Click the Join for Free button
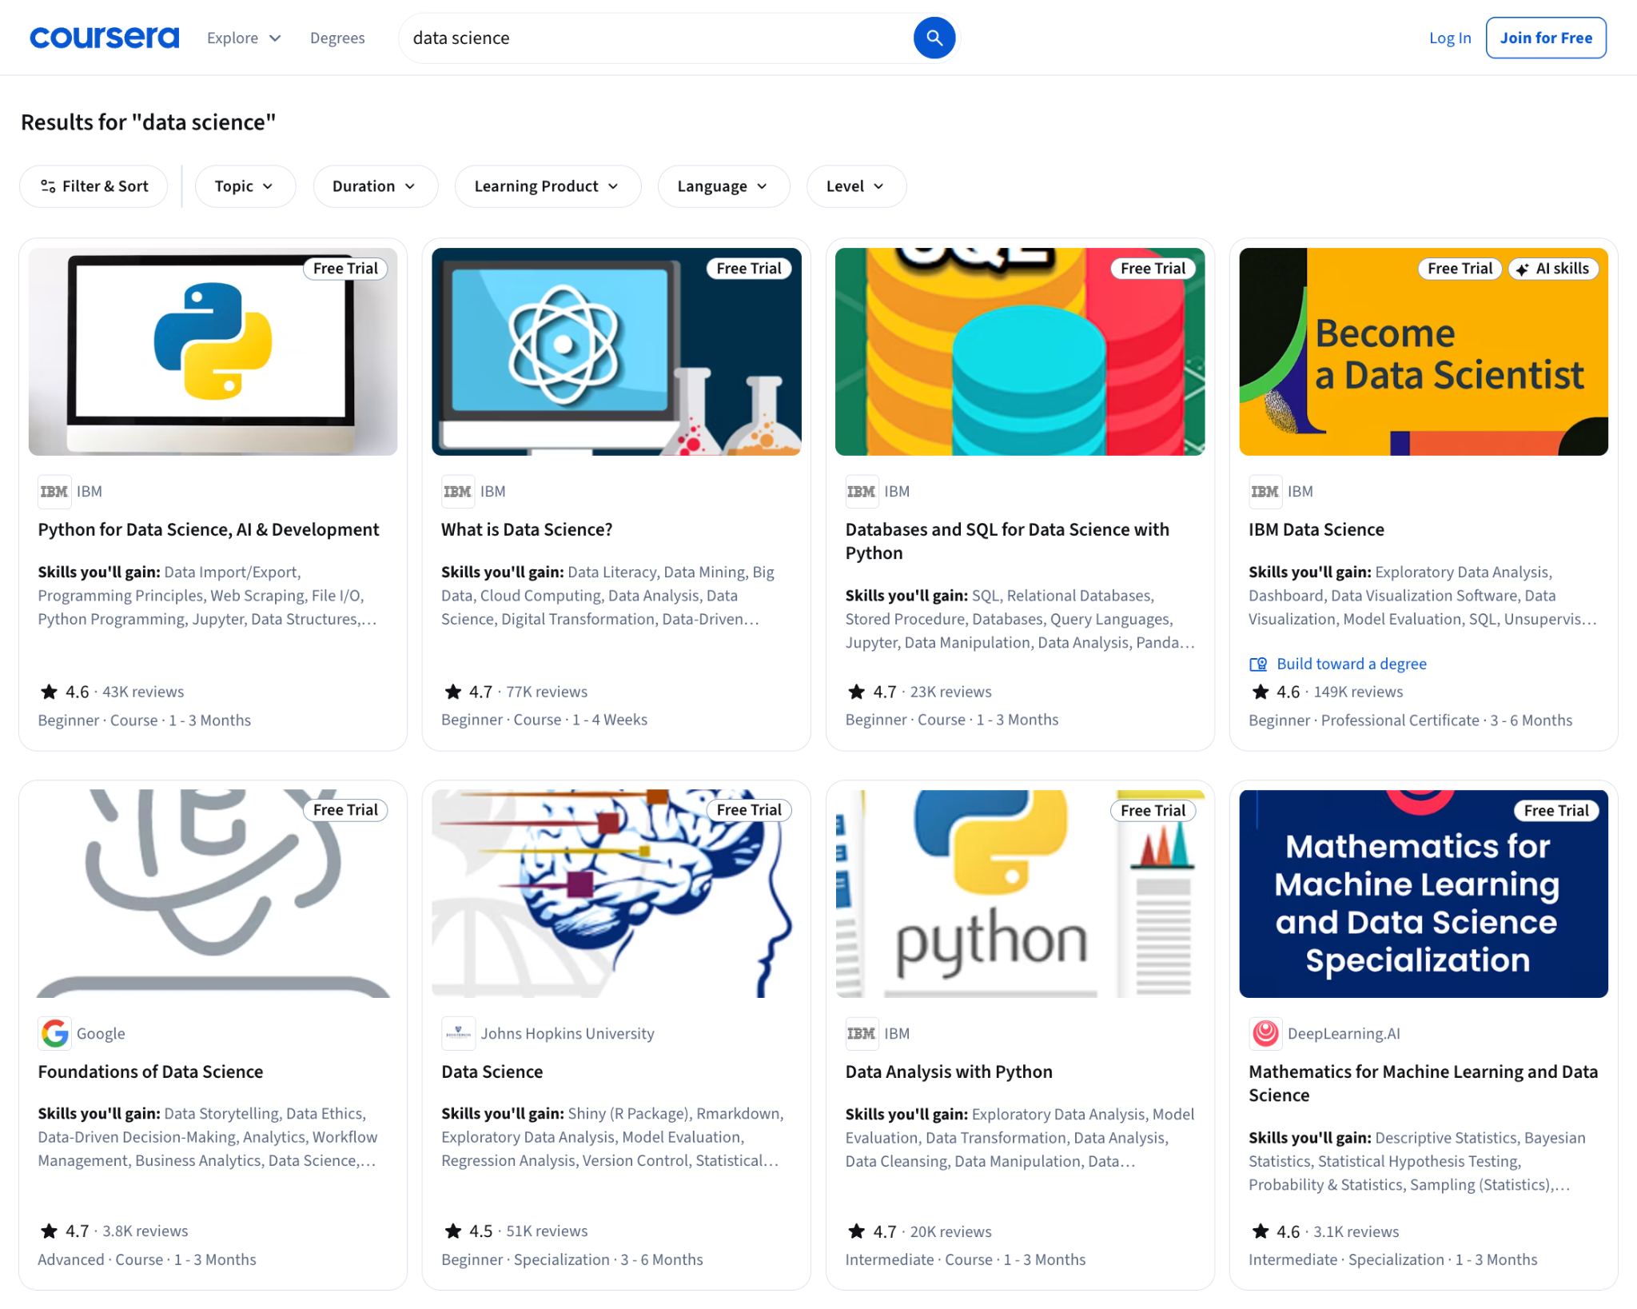The image size is (1637, 1309). (1545, 38)
